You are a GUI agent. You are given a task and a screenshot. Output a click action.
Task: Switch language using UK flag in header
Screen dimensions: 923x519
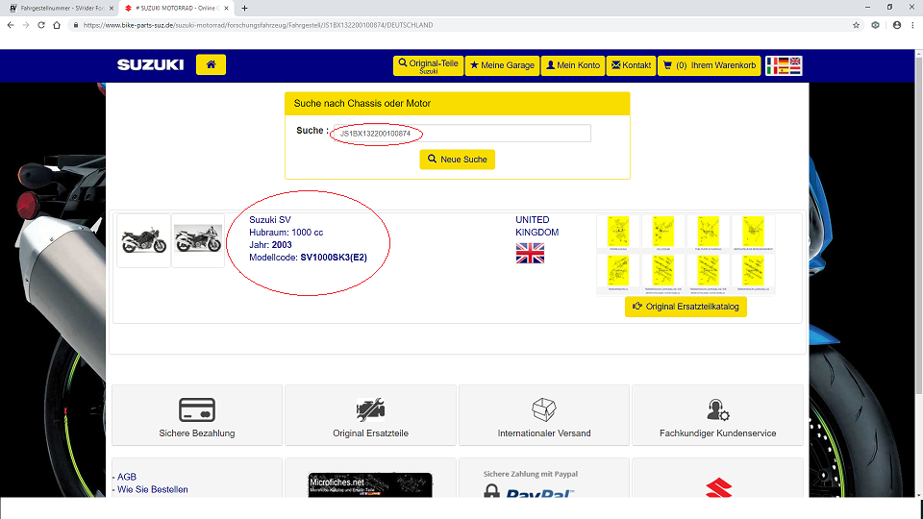point(795,62)
